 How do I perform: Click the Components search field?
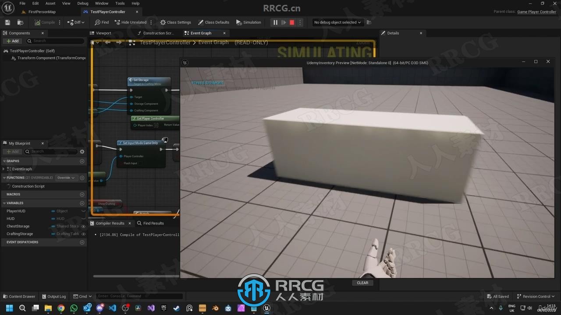(x=55, y=41)
